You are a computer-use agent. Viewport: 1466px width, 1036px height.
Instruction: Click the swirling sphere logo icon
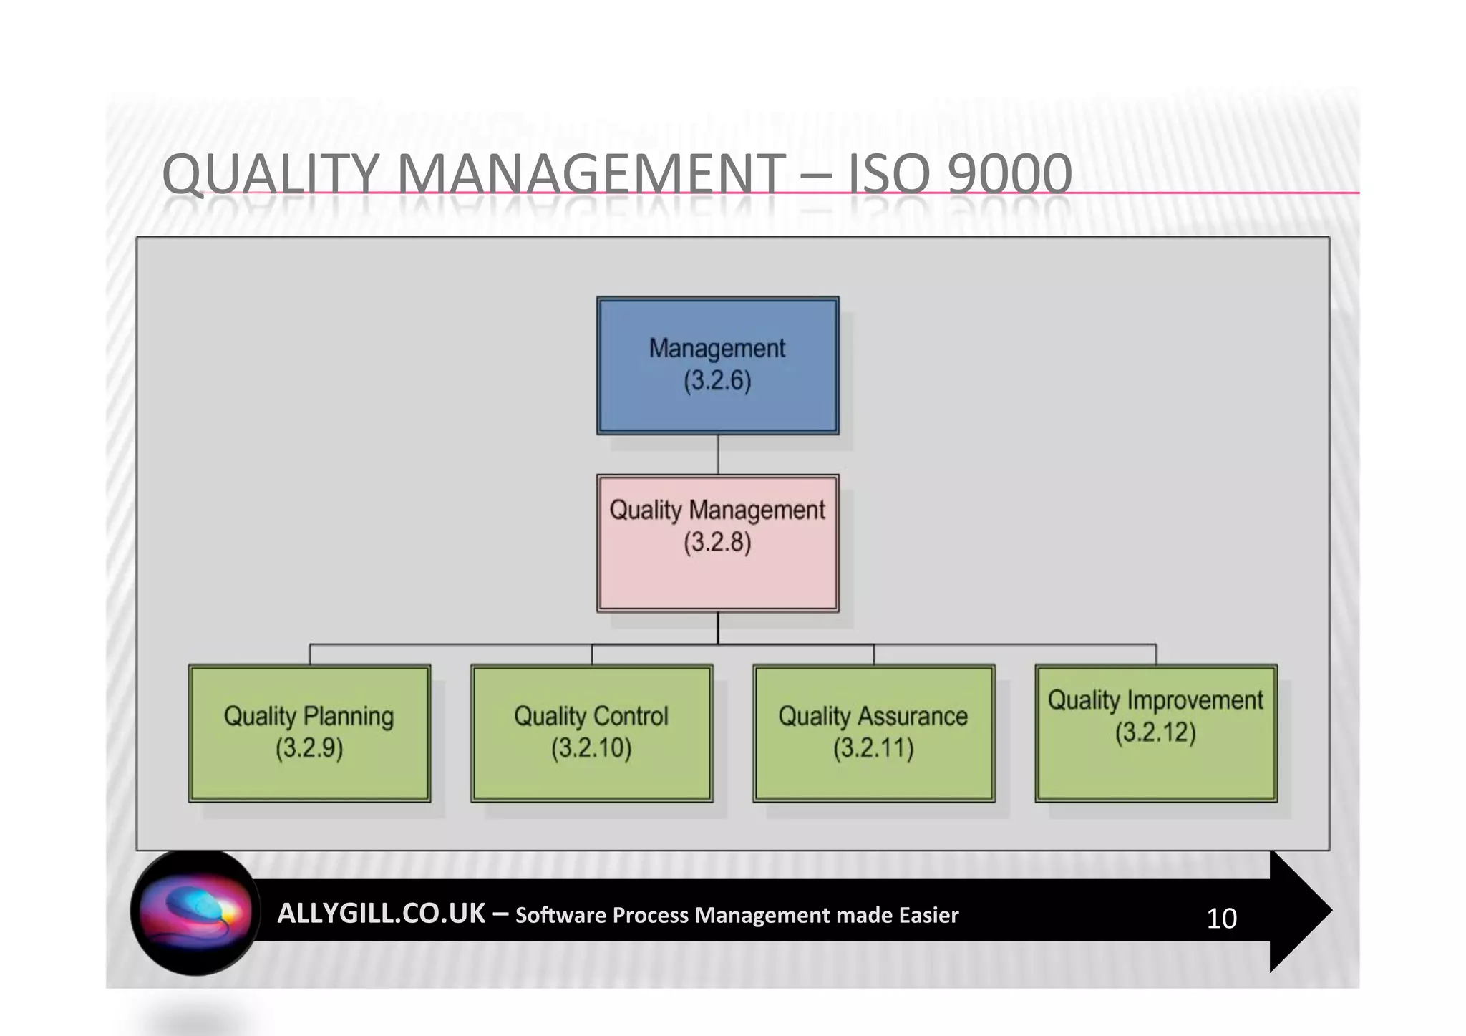tap(195, 913)
